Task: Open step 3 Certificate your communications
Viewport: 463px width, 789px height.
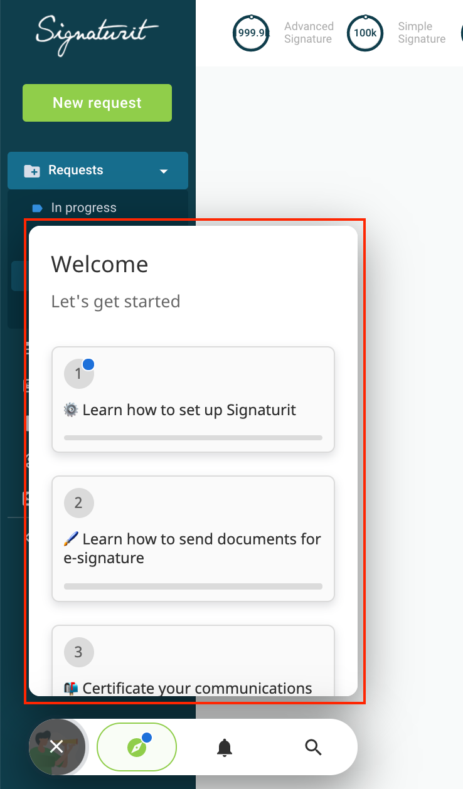Action: [x=193, y=660]
